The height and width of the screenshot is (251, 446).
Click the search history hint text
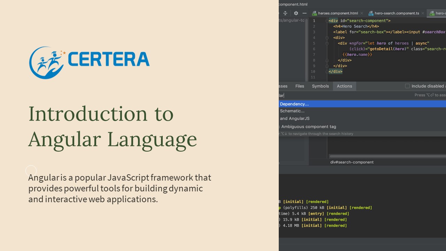pos(316,134)
